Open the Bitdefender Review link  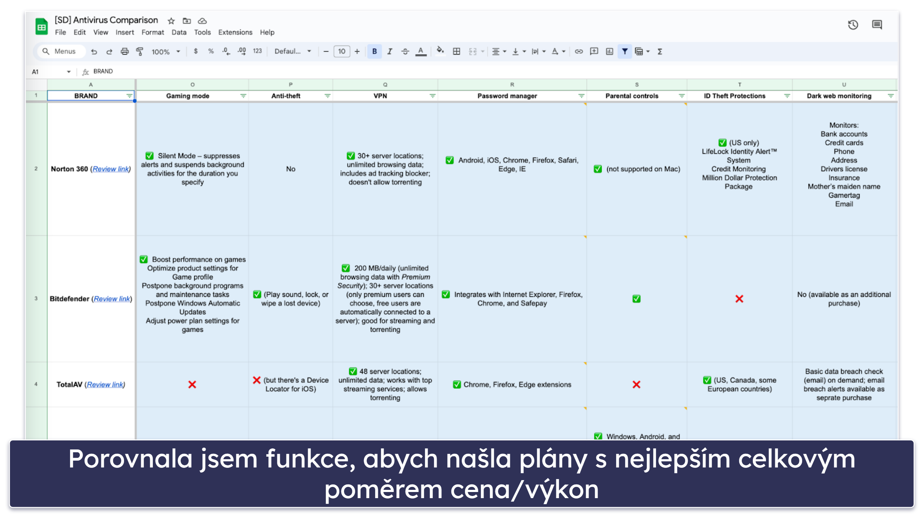pos(112,299)
